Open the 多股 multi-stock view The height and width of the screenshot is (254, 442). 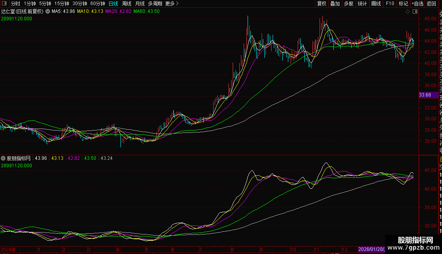[349, 4]
